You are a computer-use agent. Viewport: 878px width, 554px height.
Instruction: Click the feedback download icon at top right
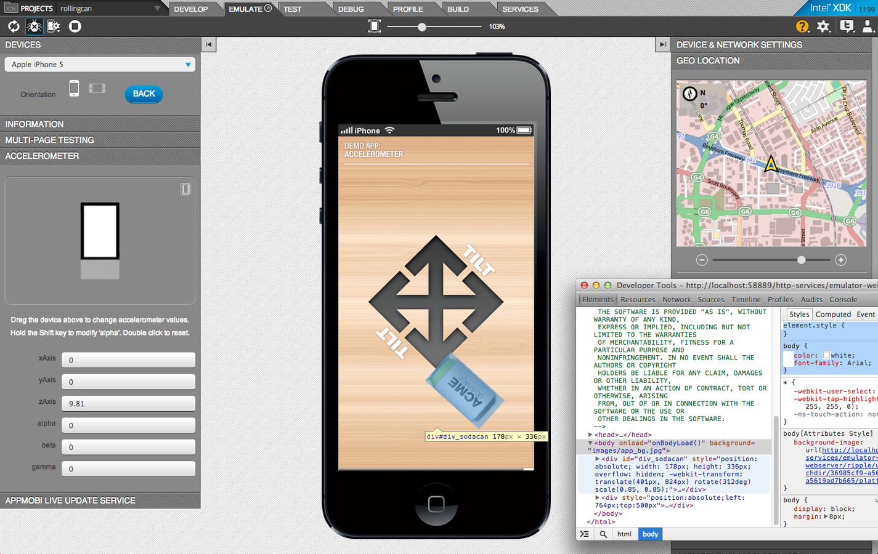(847, 26)
